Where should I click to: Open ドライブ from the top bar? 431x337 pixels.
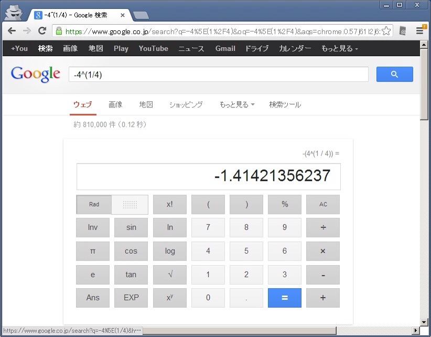coord(257,49)
